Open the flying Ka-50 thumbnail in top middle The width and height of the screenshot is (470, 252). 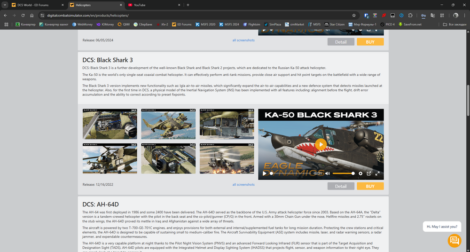point(168,124)
